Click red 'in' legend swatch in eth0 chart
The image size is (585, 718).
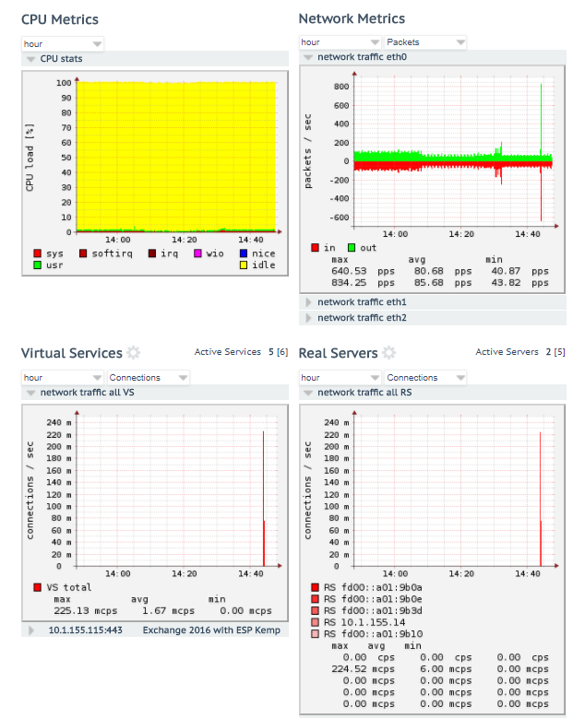coord(315,248)
